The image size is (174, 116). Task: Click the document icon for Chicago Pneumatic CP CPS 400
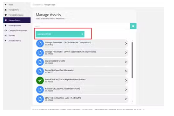click(40, 44)
